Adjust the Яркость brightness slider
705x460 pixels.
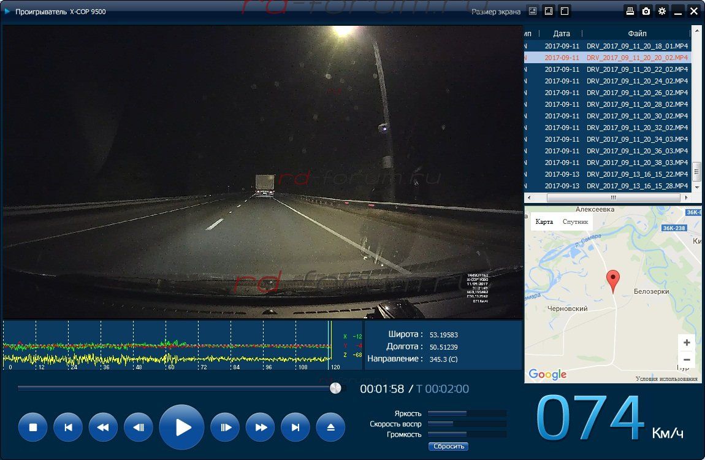(467, 413)
